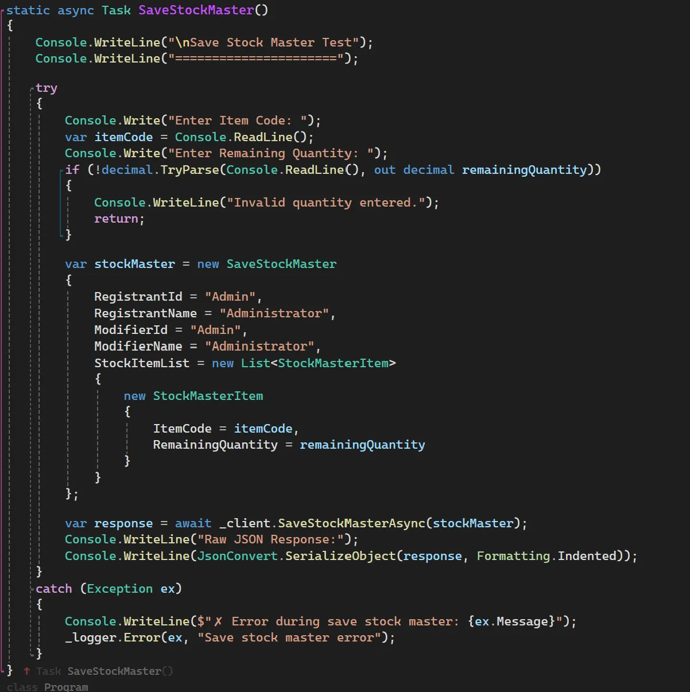Collapse the if TryParse block fold marker
This screenshot has height=692, width=690.
(61, 170)
